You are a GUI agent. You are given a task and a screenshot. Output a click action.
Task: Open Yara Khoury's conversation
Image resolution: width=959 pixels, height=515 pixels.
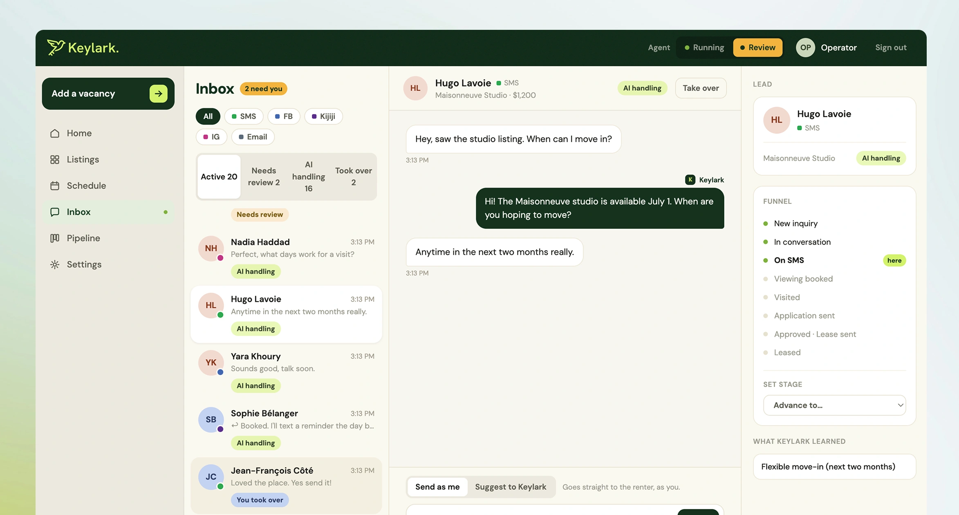[286, 371]
